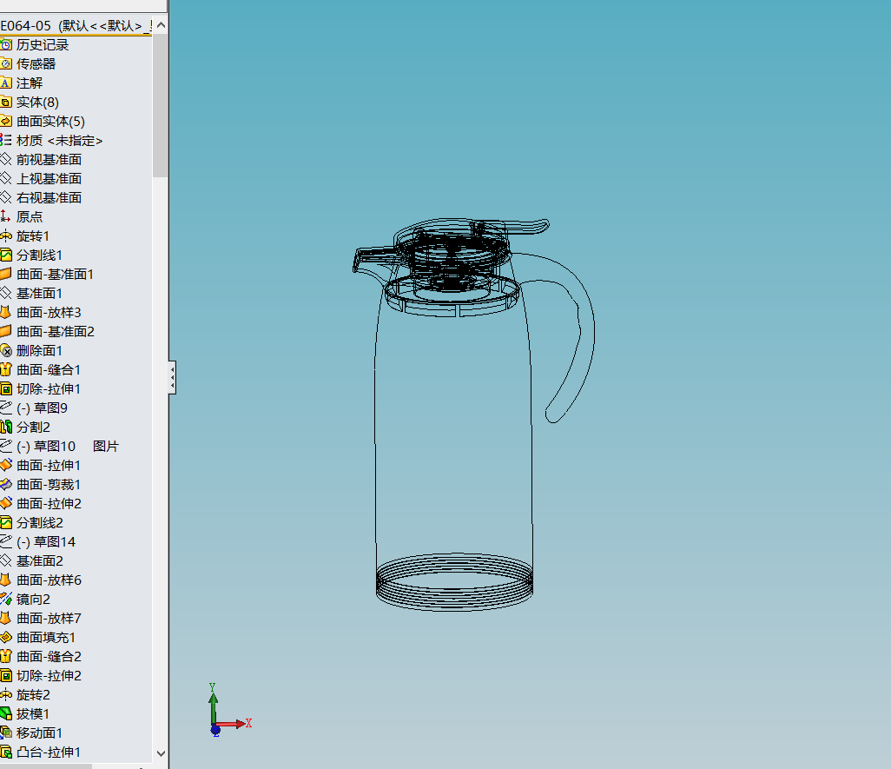Select 曲面-拉伸2 in the feature tree
The width and height of the screenshot is (891, 769).
click(x=49, y=504)
